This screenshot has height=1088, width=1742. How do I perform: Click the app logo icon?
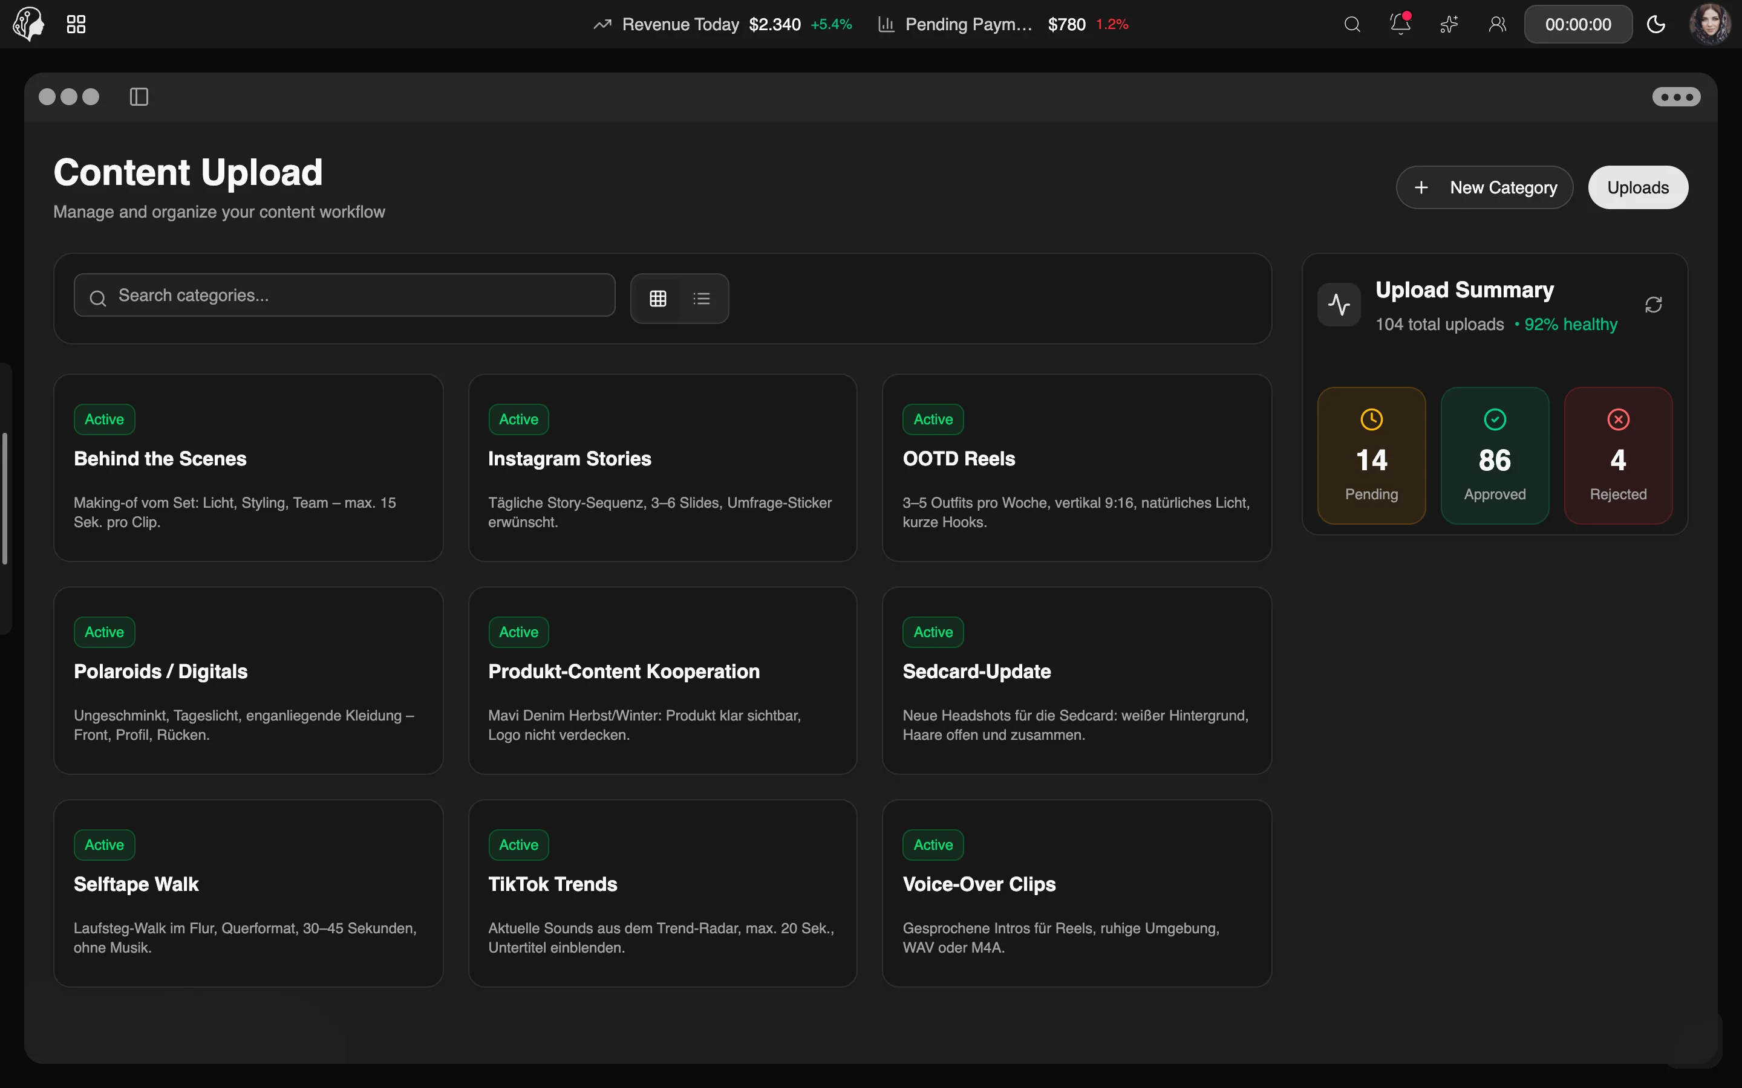29,24
